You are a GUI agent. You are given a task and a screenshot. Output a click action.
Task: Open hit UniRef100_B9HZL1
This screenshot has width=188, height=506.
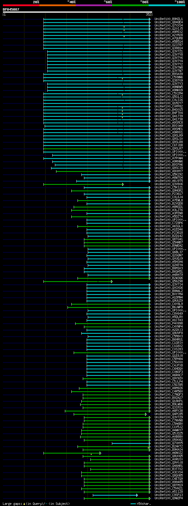click(169, 19)
